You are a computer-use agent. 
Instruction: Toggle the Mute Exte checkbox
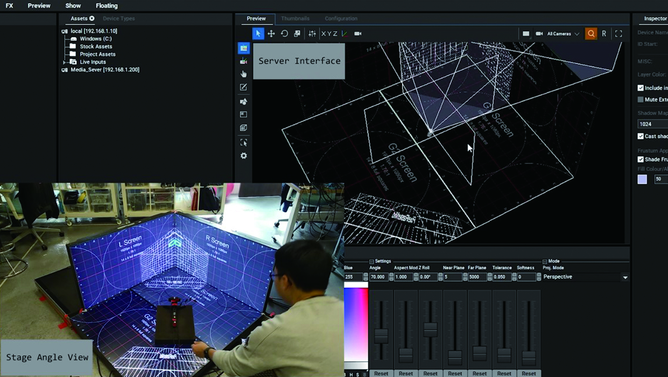click(641, 100)
